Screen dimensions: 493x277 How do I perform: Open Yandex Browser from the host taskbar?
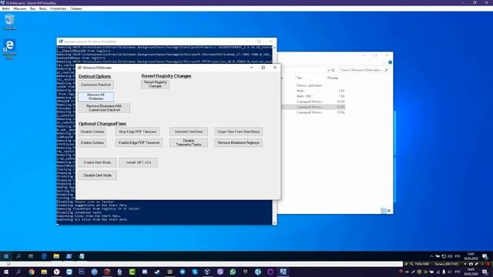click(56, 272)
